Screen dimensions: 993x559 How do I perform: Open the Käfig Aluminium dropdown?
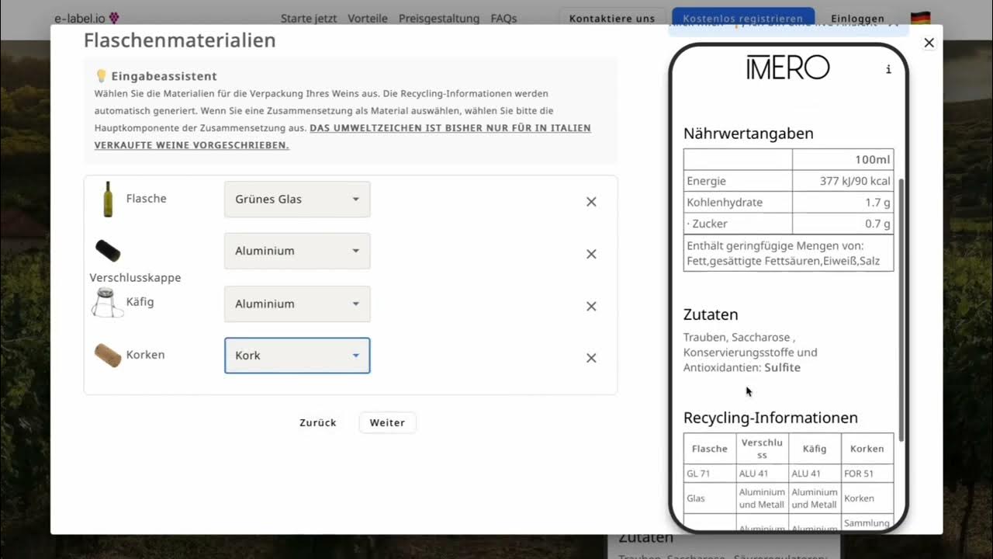297,304
